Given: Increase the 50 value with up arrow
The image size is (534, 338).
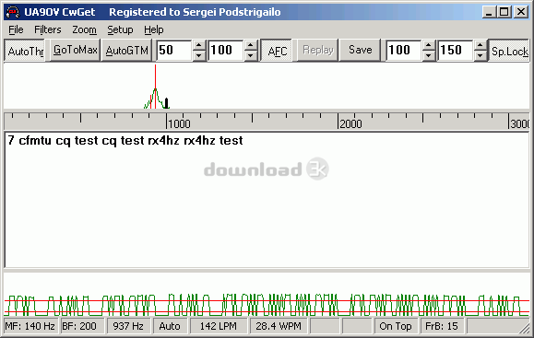Looking at the screenshot, I should click(199, 45).
